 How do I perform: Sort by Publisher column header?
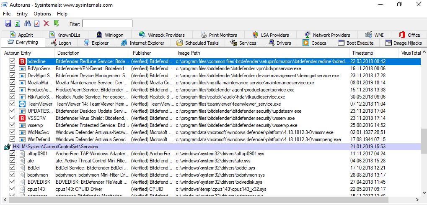pos(153,53)
